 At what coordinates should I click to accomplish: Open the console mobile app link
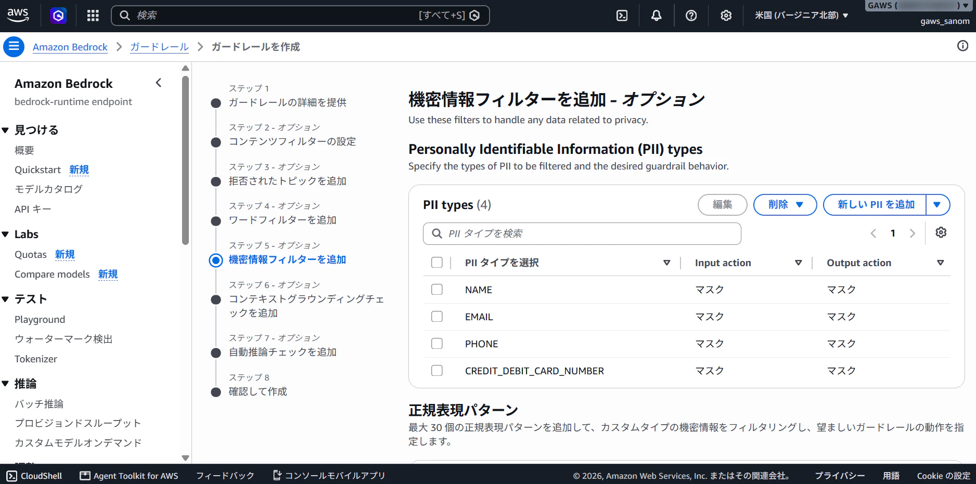click(x=329, y=476)
